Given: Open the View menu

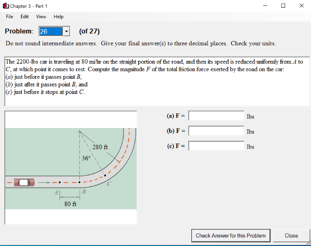Looking at the screenshot, I should click(x=41, y=17).
